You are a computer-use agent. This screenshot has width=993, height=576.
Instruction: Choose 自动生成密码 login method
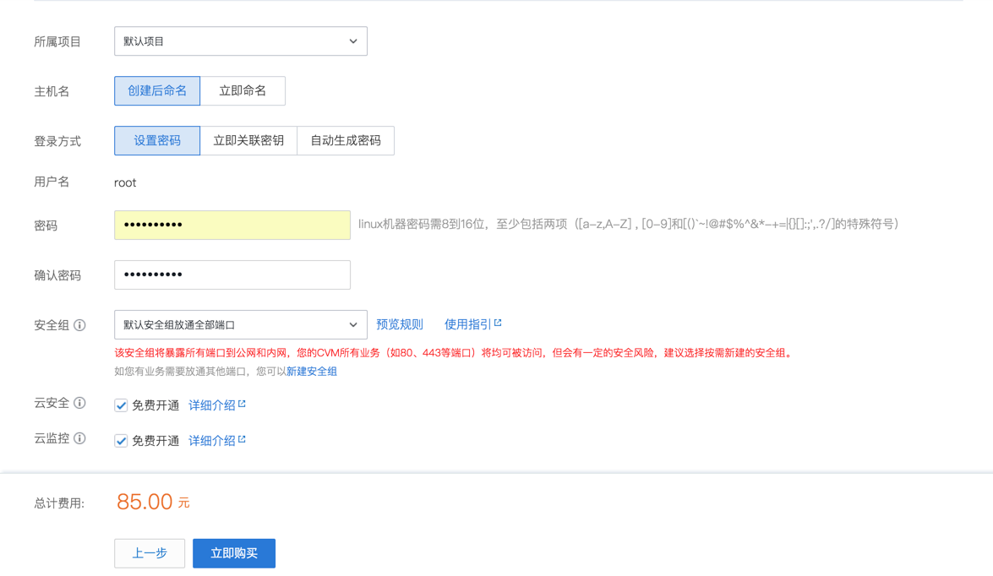point(346,140)
